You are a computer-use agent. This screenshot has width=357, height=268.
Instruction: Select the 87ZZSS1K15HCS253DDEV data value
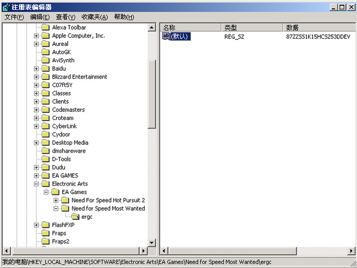318,37
